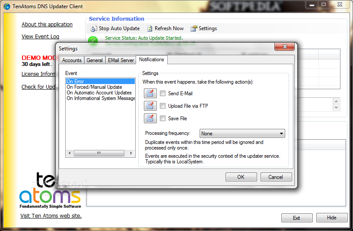Select On Forced/Manual Update event
353x231 pixels.
coord(100,87)
